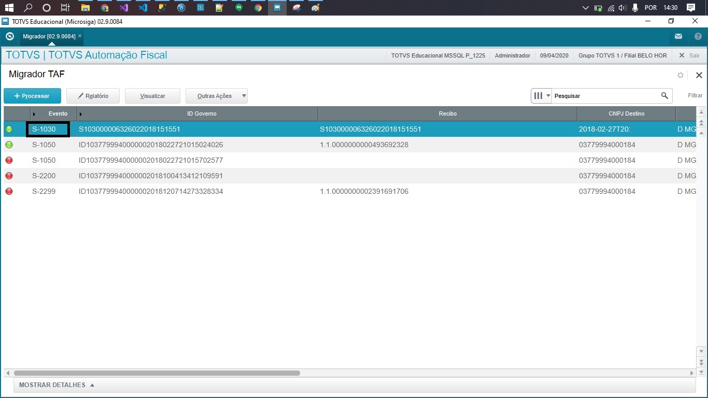
Task: Open Notepad++ from the taskbar
Action: [x=219, y=8]
